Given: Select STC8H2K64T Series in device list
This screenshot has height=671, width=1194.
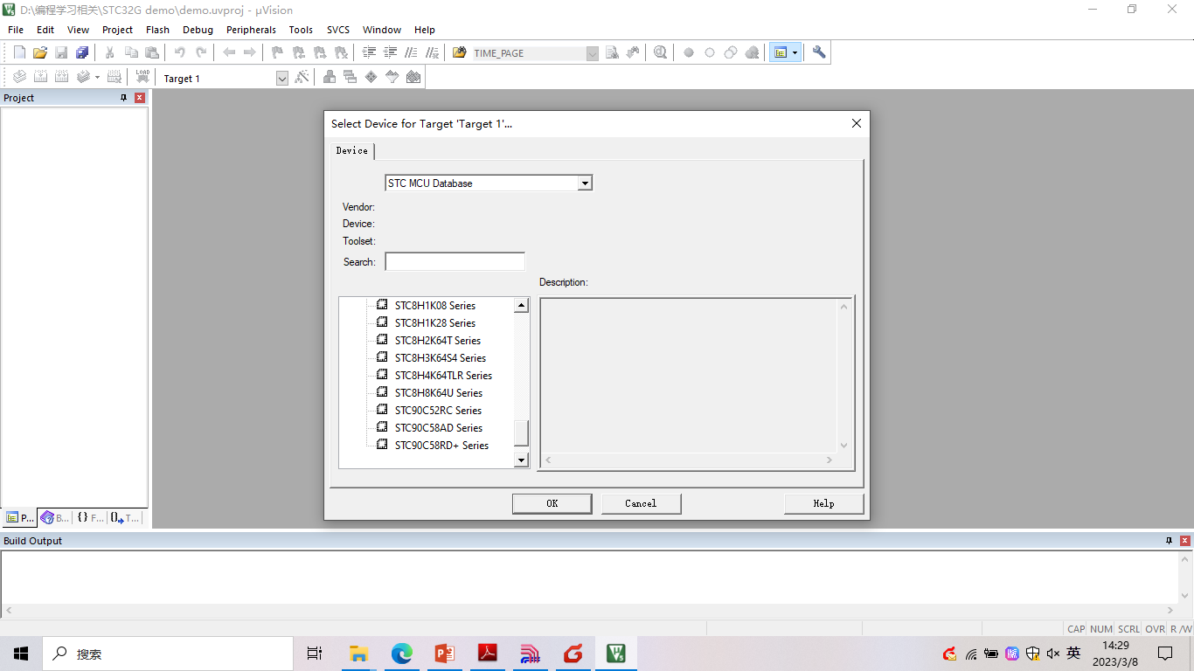Looking at the screenshot, I should point(438,340).
